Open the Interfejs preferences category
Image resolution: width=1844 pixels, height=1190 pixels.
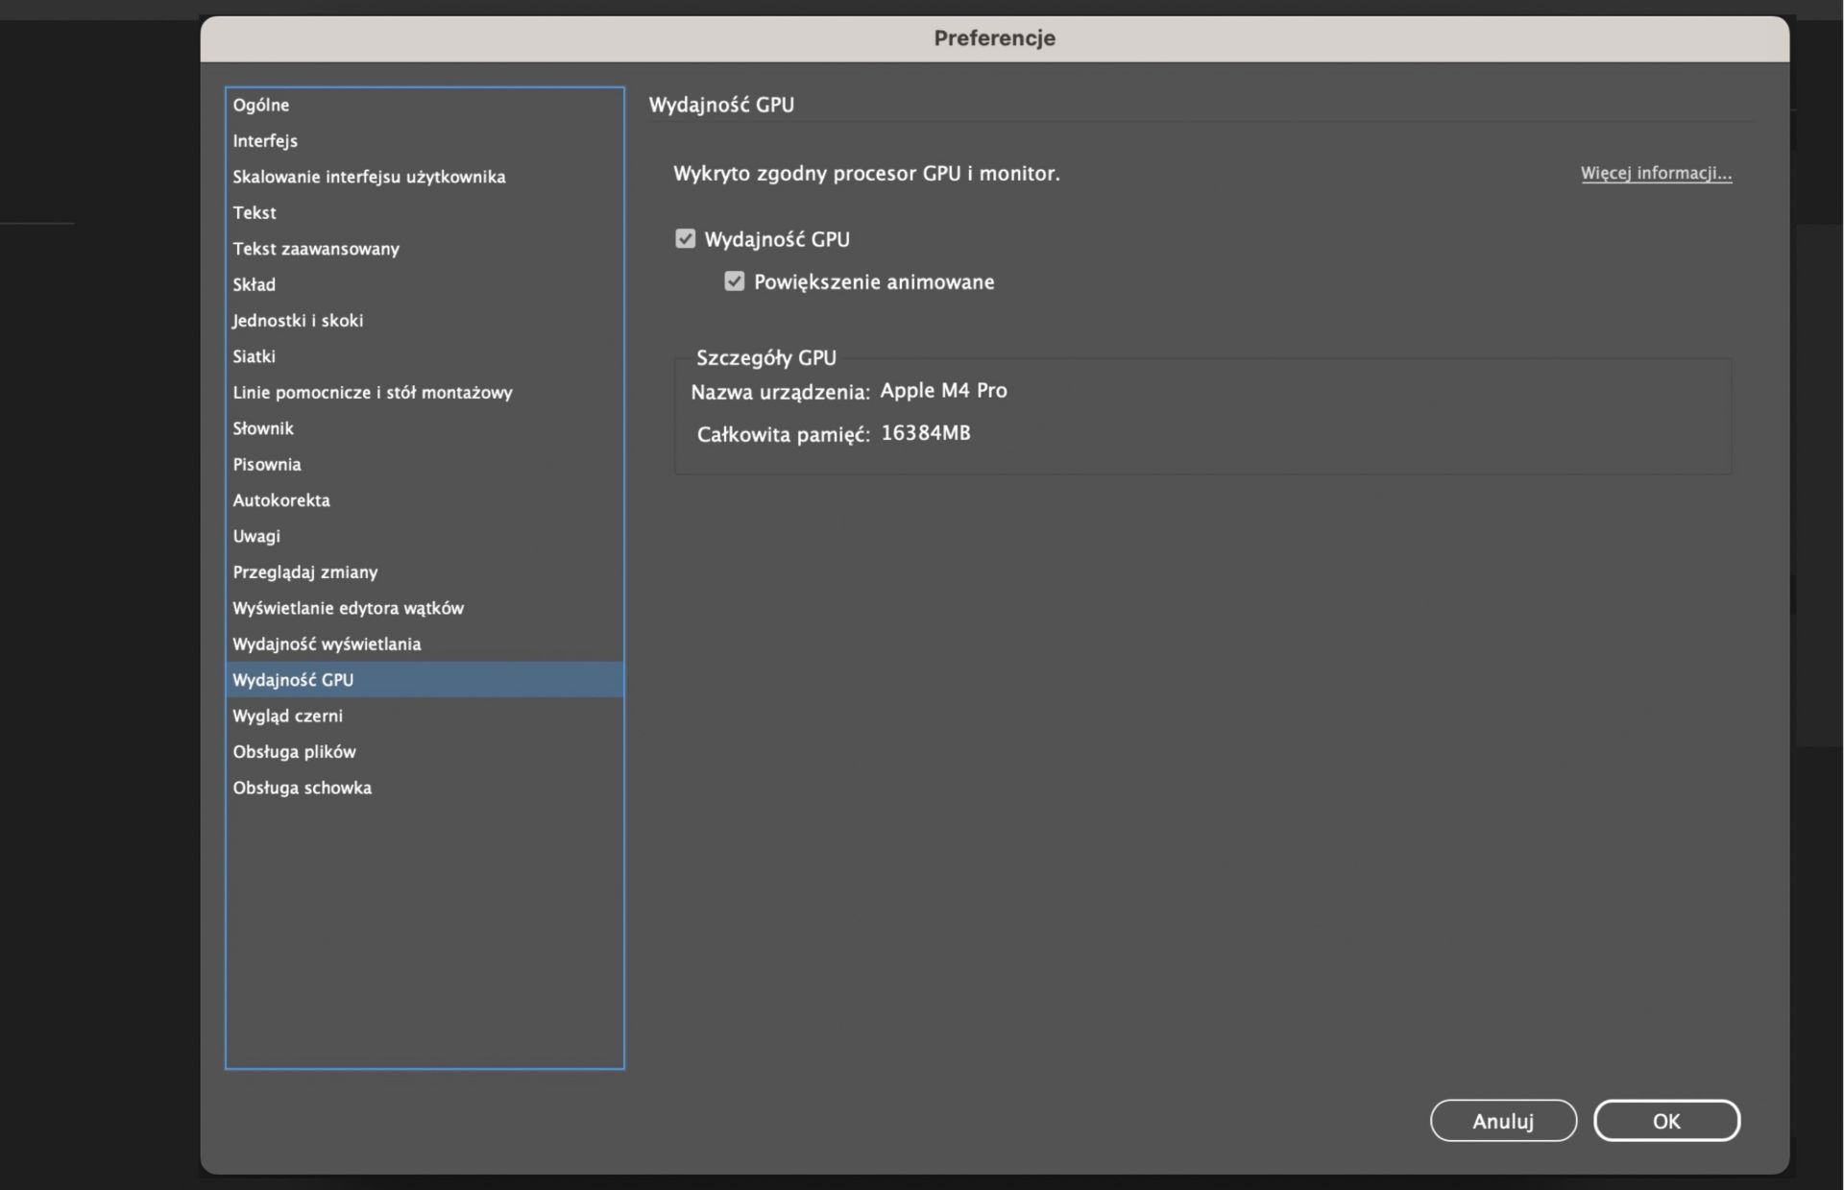(265, 140)
